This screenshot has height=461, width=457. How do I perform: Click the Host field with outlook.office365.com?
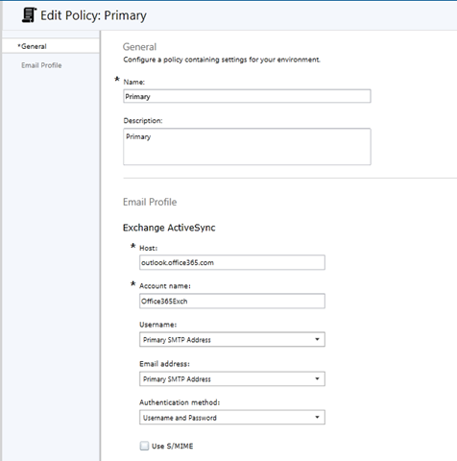232,262
